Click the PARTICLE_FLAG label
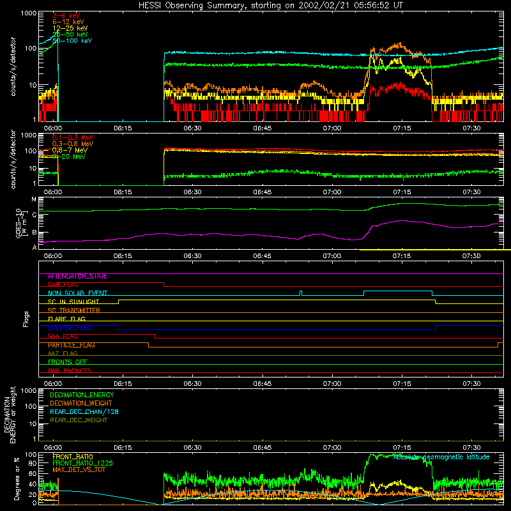 [x=72, y=345]
